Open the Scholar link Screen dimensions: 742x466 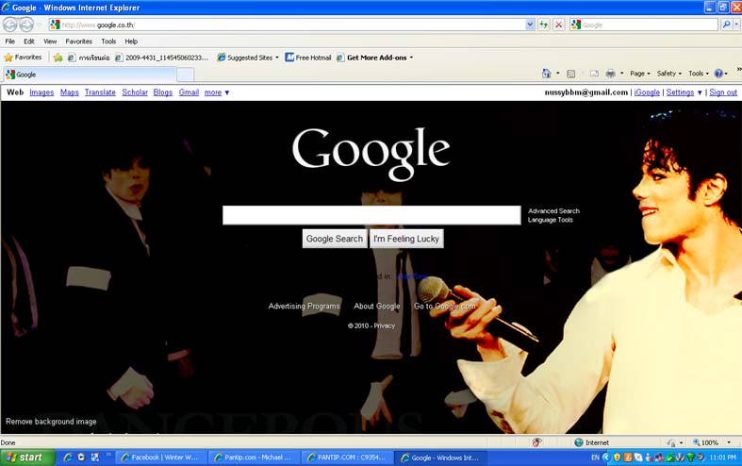[x=135, y=92]
